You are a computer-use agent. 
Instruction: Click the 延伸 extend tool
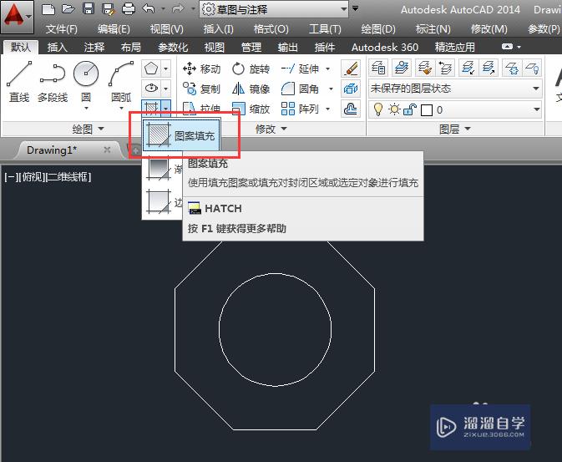pyautogui.click(x=300, y=69)
